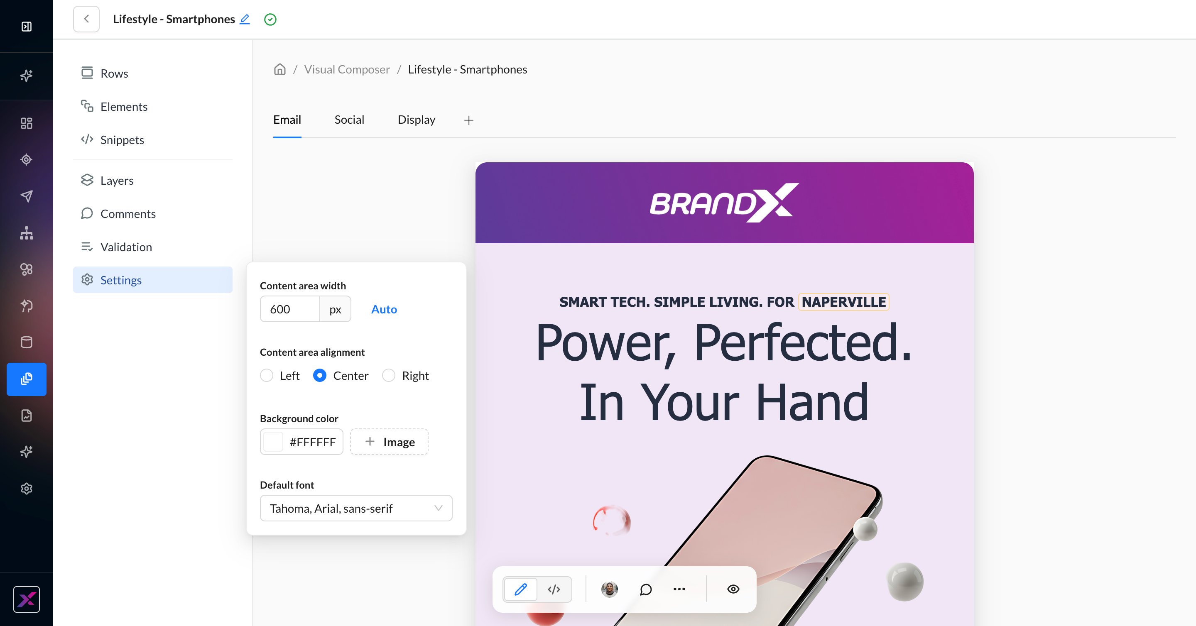The image size is (1196, 626).
Task: Select Right content alignment
Action: [x=405, y=375]
